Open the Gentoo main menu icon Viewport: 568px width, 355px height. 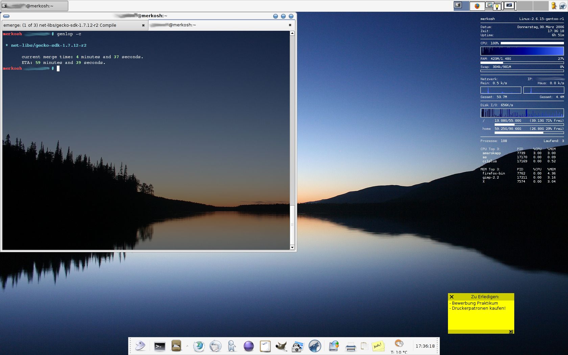[x=140, y=346]
